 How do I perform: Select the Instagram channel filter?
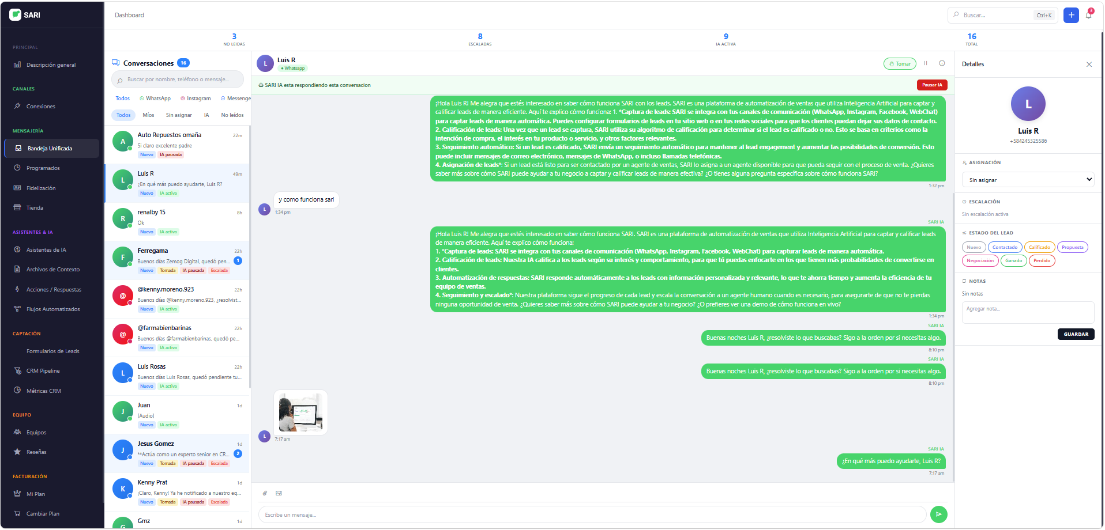196,99
